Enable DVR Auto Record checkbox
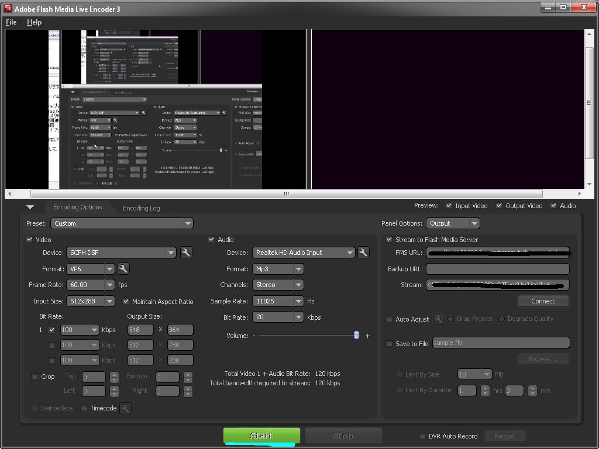 [x=422, y=436]
